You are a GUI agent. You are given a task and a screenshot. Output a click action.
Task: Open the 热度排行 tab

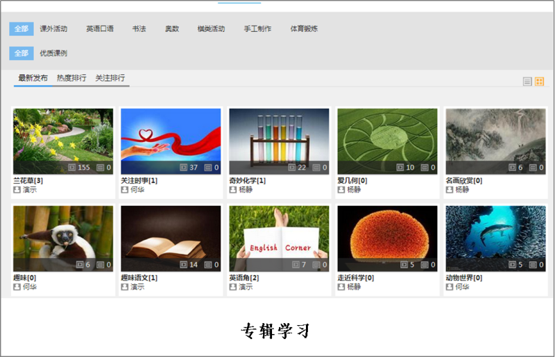click(x=71, y=78)
